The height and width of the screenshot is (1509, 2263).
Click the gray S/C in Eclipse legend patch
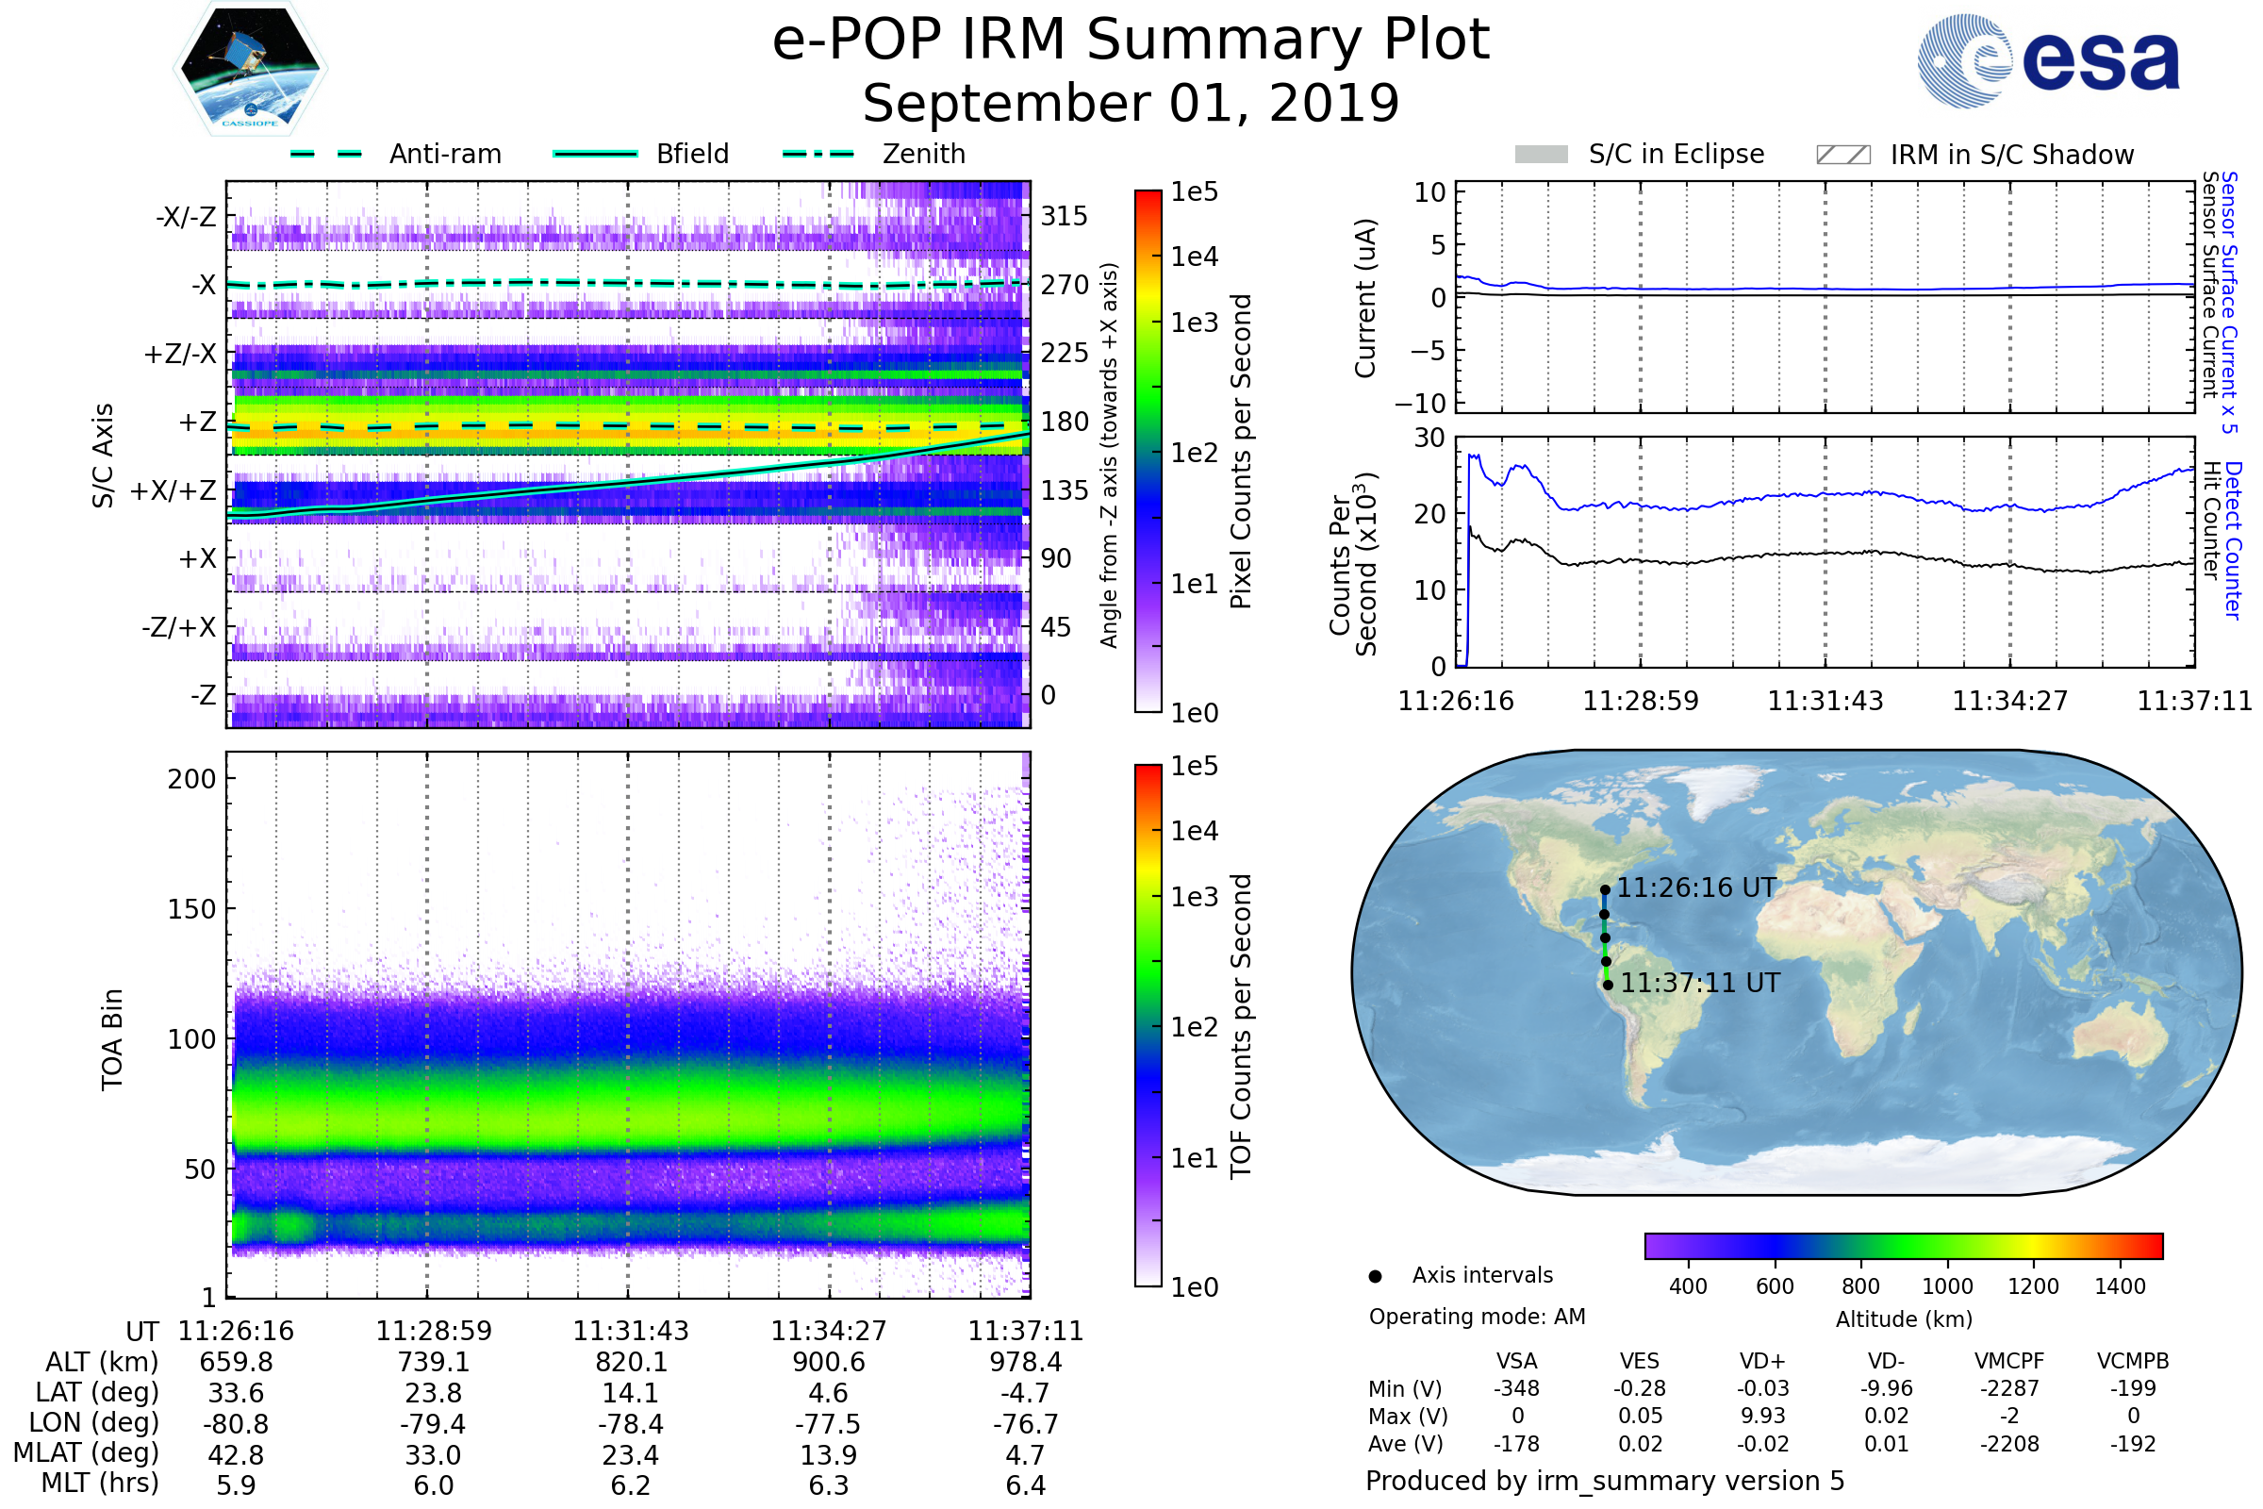pos(1541,155)
